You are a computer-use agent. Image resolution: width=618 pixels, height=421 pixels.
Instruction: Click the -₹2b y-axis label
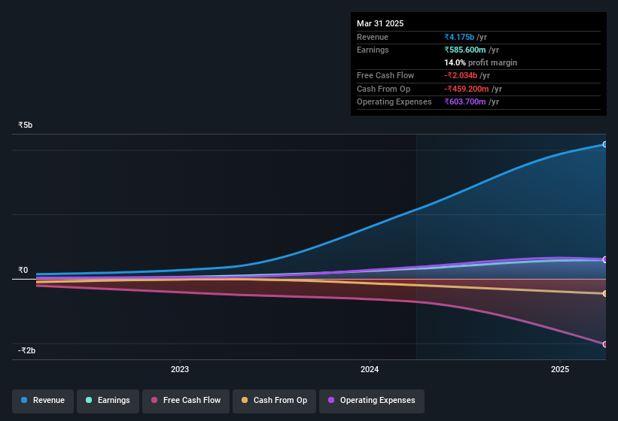coord(27,350)
